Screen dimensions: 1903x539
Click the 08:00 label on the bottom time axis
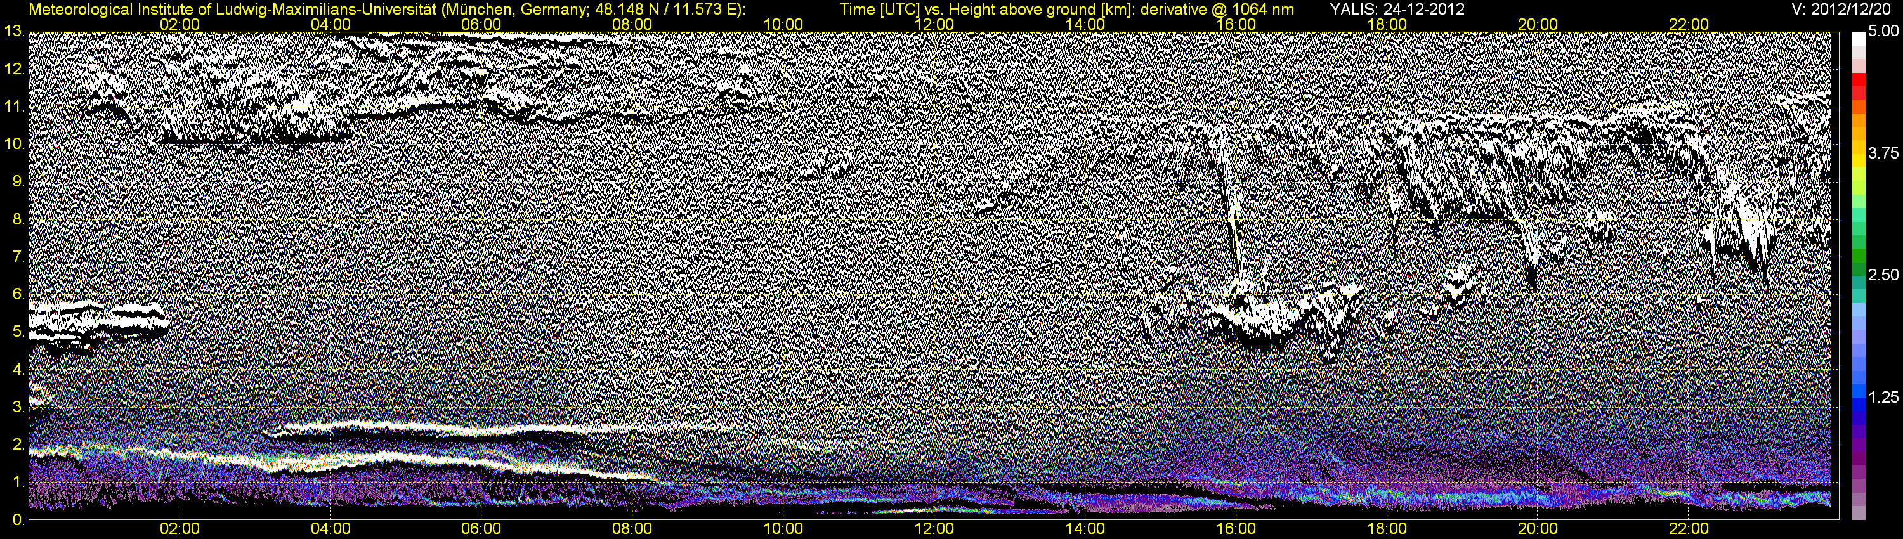[632, 529]
